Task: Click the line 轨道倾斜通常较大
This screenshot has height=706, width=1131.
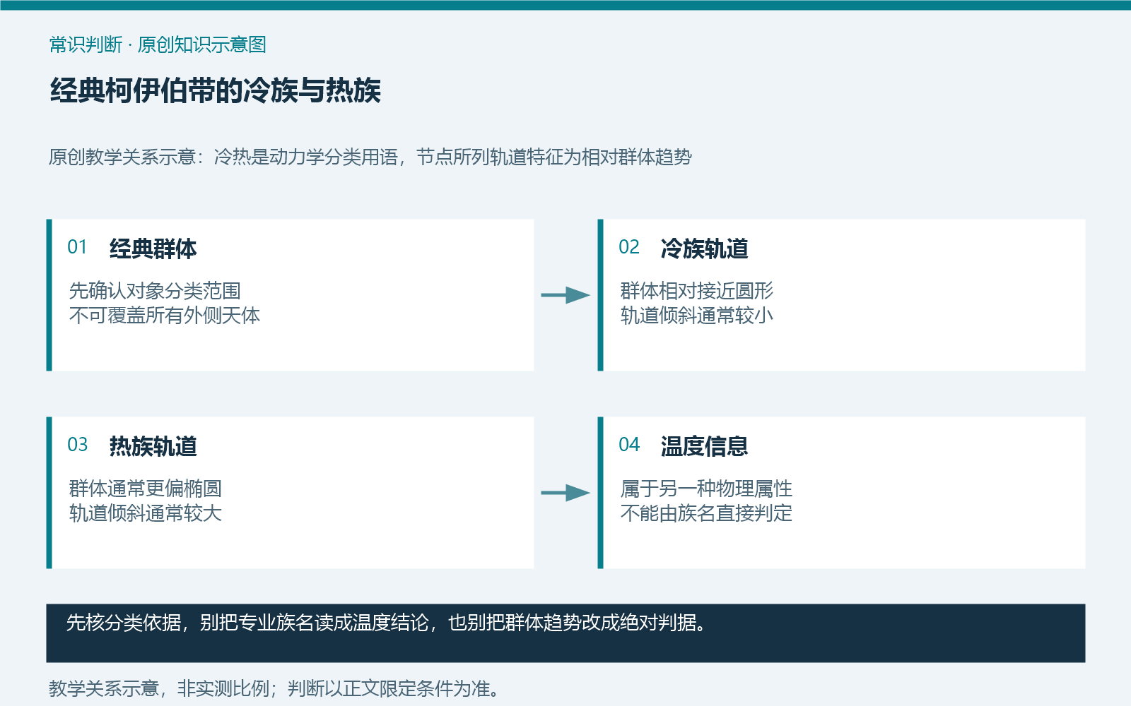Action: tap(146, 513)
